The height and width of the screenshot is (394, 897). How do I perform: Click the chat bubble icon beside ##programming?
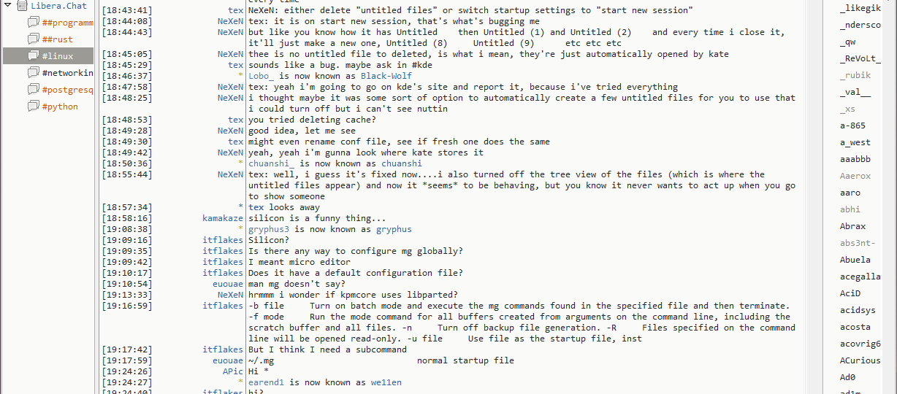[33, 23]
